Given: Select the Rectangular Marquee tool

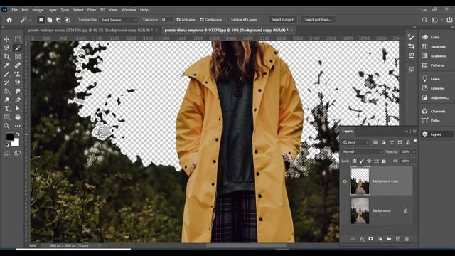Looking at the screenshot, I should pos(18,39).
